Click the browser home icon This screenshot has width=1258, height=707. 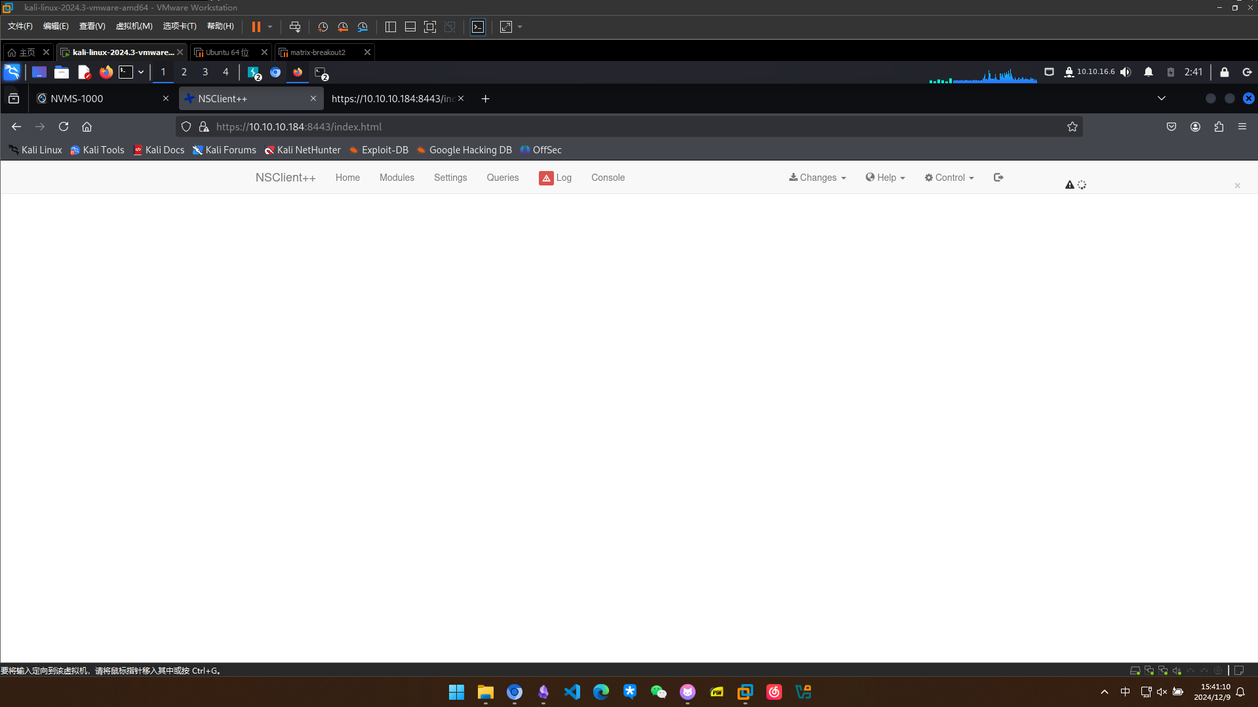point(87,126)
